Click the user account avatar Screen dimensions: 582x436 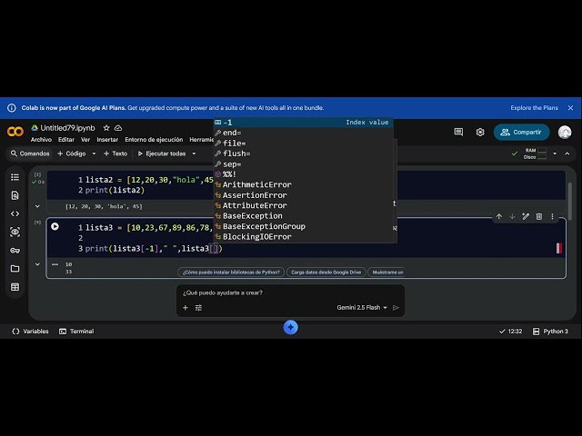[x=565, y=132]
